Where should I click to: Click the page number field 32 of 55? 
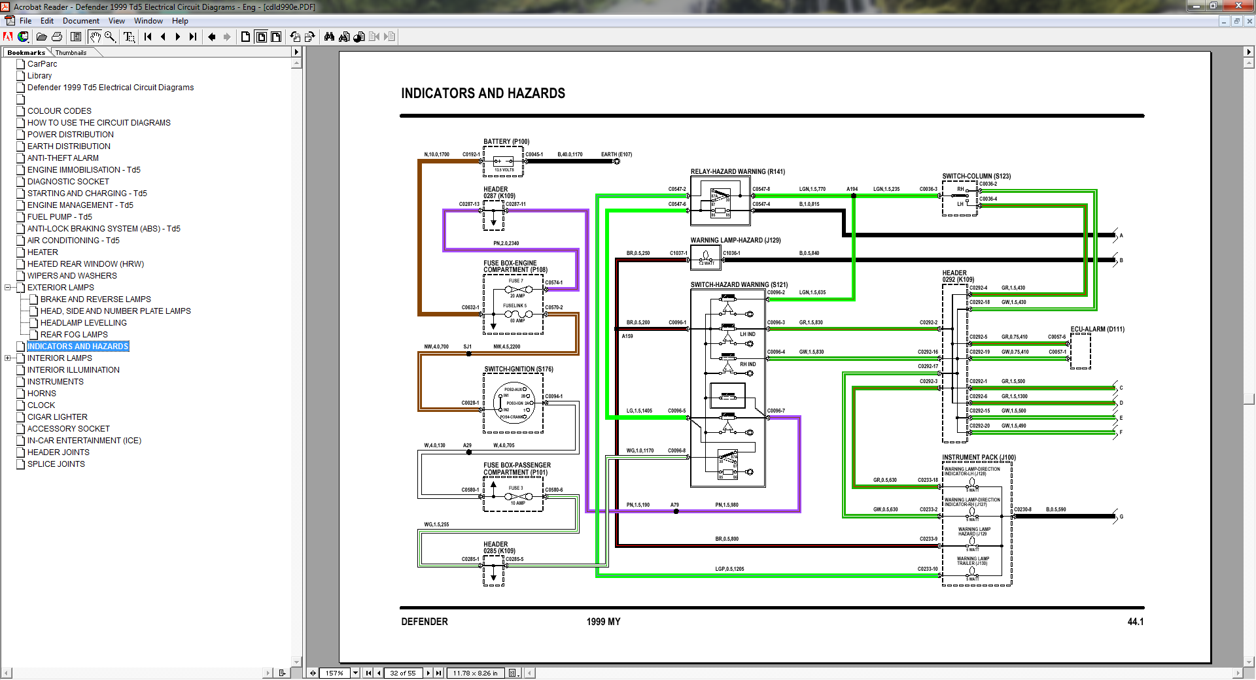(402, 673)
